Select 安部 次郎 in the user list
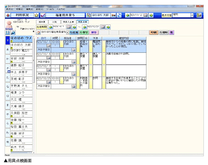This screenshot has height=165, width=208. [x=21, y=59]
